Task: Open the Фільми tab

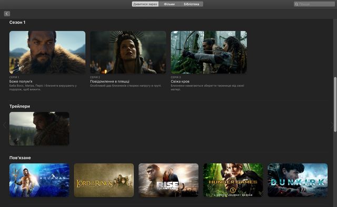Action: pos(170,4)
